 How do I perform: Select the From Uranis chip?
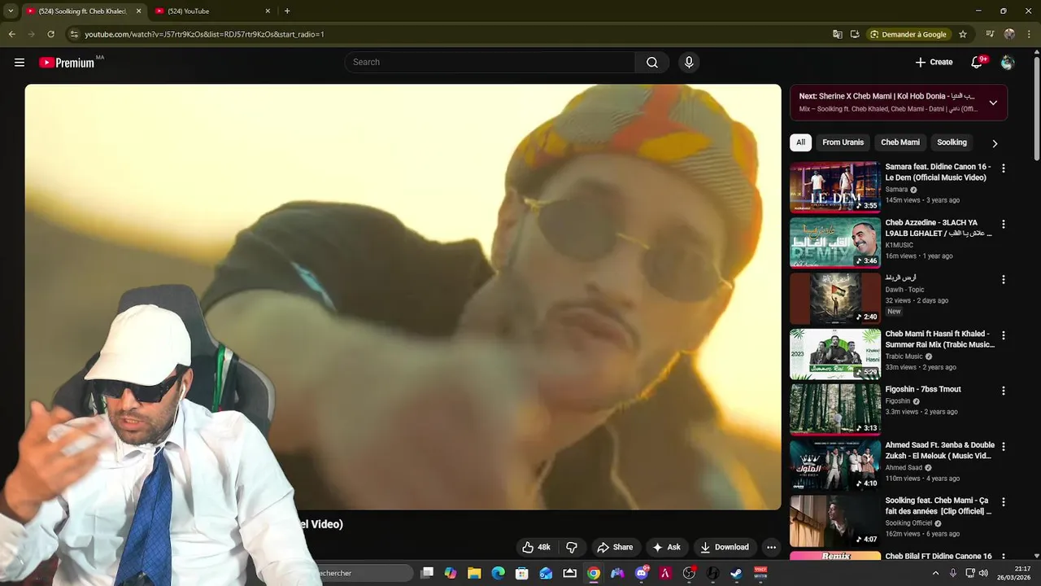(x=843, y=142)
